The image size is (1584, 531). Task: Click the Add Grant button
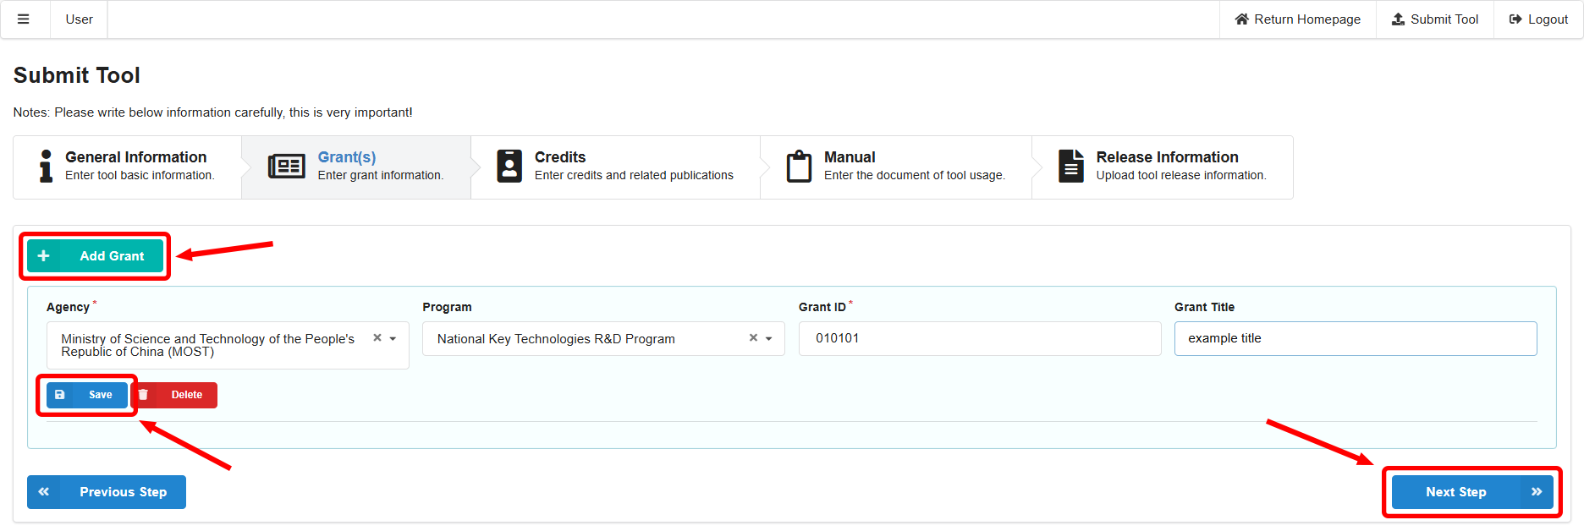point(95,256)
